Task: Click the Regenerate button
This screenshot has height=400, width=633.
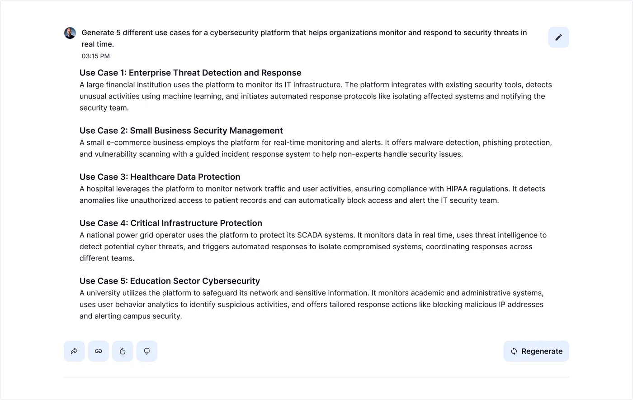Action: 536,351
